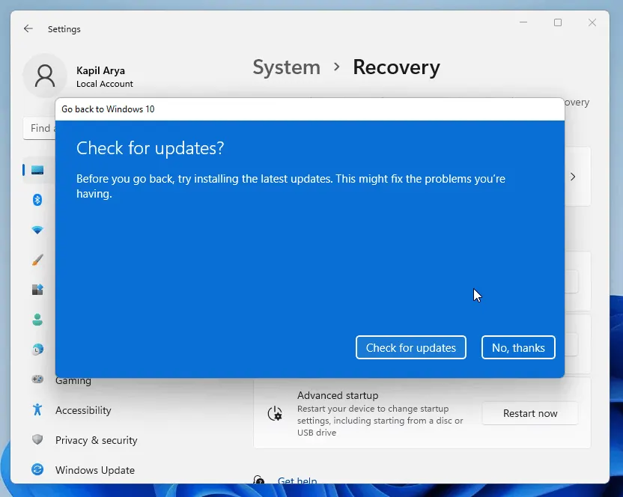Click the Privacy & security shield icon
The width and height of the screenshot is (623, 497).
point(37,440)
